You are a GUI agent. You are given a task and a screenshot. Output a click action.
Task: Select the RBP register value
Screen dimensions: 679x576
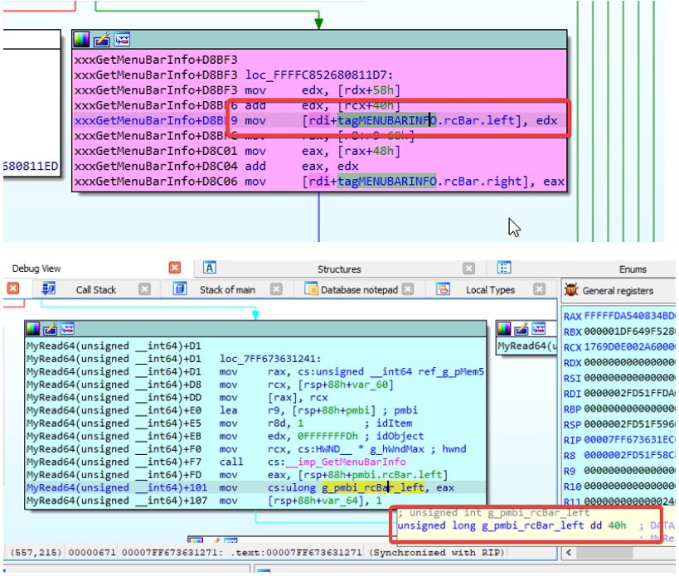629,409
